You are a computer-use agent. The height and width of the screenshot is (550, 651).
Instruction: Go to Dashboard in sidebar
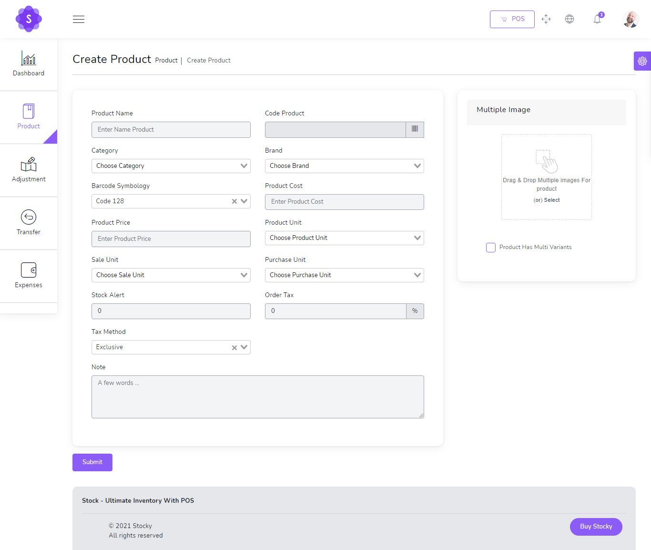click(x=29, y=64)
